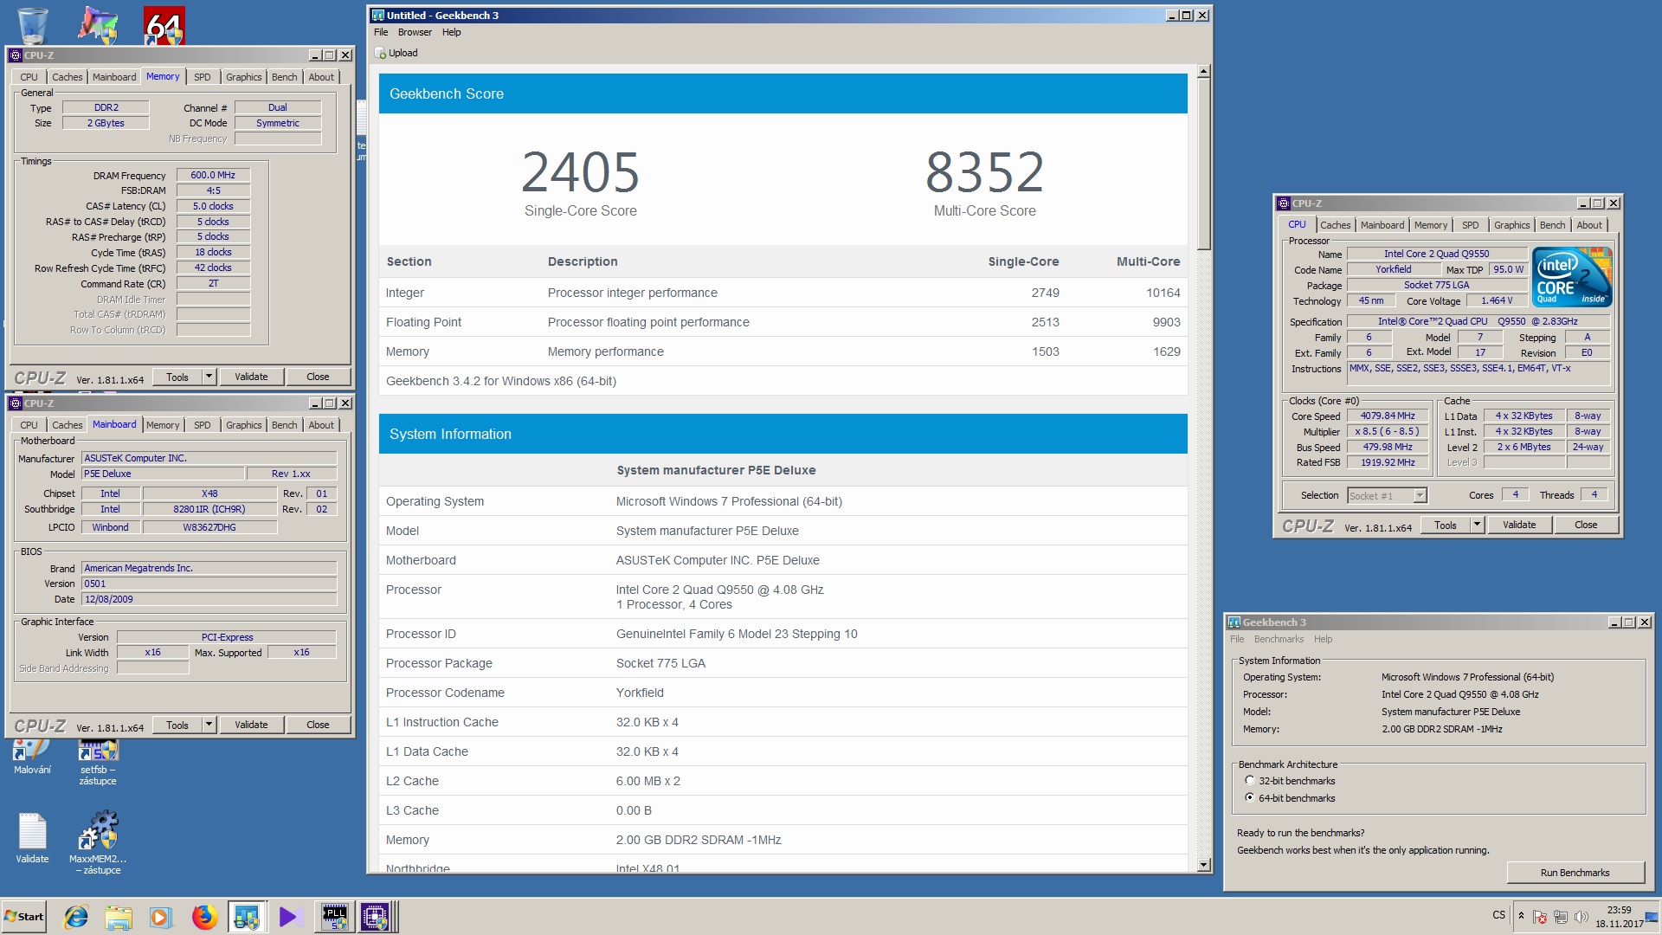
Task: Click DRAM Frequency 600.0 MHz field
Action: coord(213,176)
